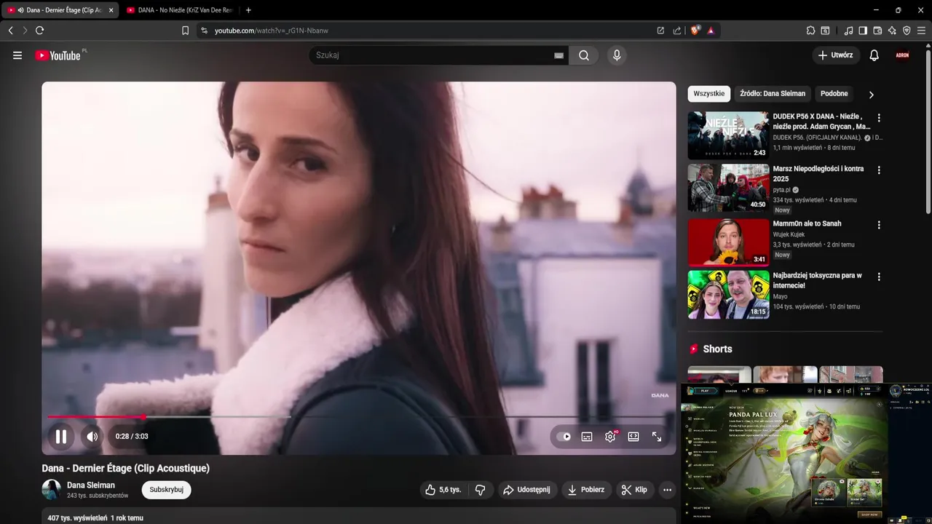The height and width of the screenshot is (524, 932).
Task: Select the Wszystkie filter chip
Action: pyautogui.click(x=709, y=94)
